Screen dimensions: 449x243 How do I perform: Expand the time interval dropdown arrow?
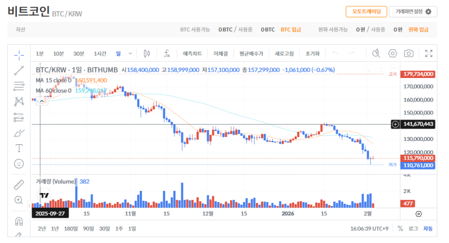pyautogui.click(x=131, y=53)
